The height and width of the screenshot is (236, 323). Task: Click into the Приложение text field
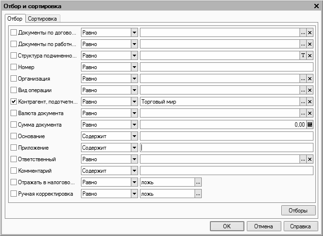(226, 148)
